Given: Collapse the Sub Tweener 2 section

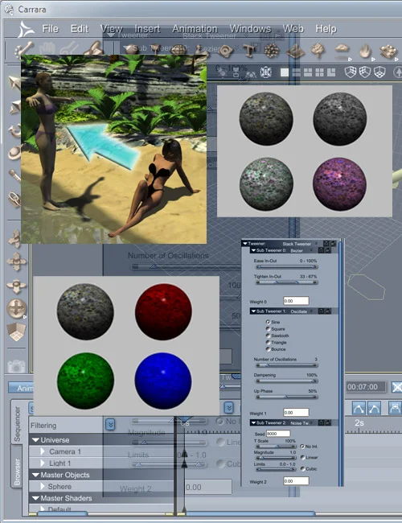Looking at the screenshot, I should tap(253, 423).
